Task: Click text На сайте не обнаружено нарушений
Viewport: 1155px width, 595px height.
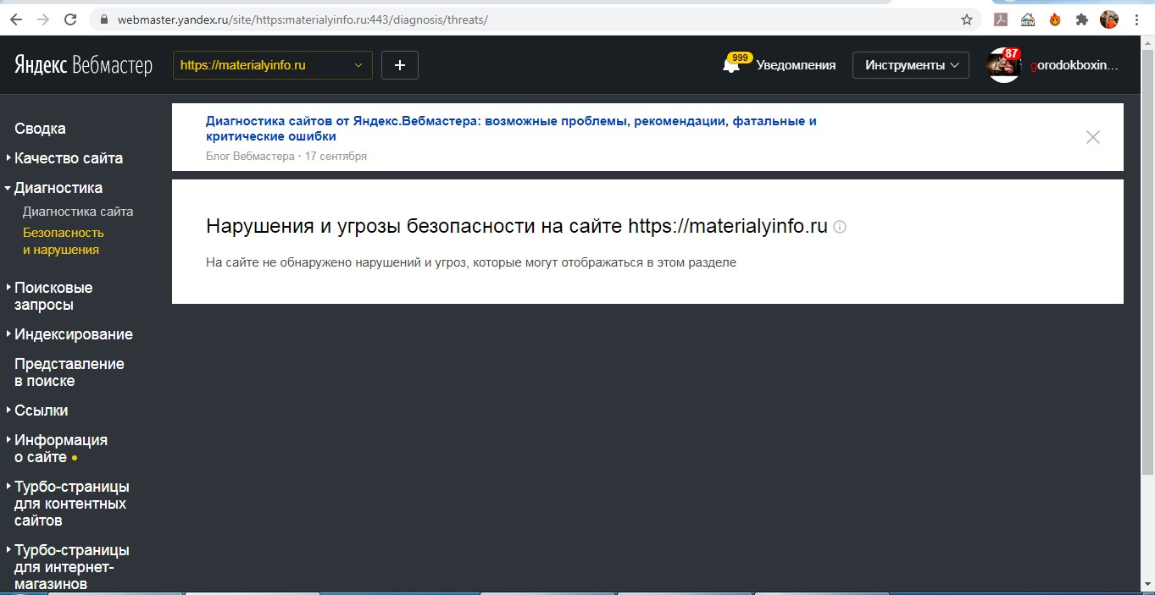Action: click(x=471, y=262)
